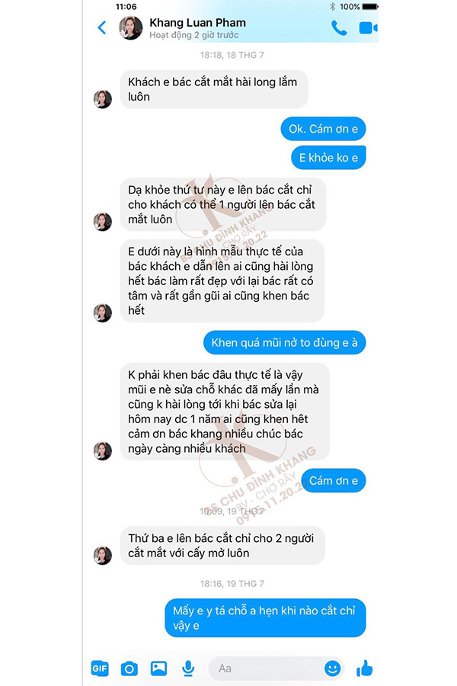457x686 pixels.
Task: Tap the back arrow to leave chat
Action: [101, 28]
